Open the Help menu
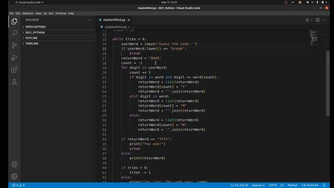The height and width of the screenshot is (188, 334). click(71, 14)
